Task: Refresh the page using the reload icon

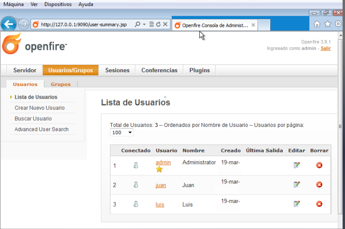Action: point(158,25)
